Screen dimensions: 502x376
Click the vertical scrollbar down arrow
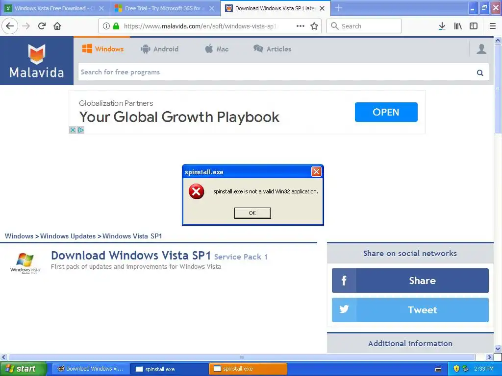click(498, 349)
